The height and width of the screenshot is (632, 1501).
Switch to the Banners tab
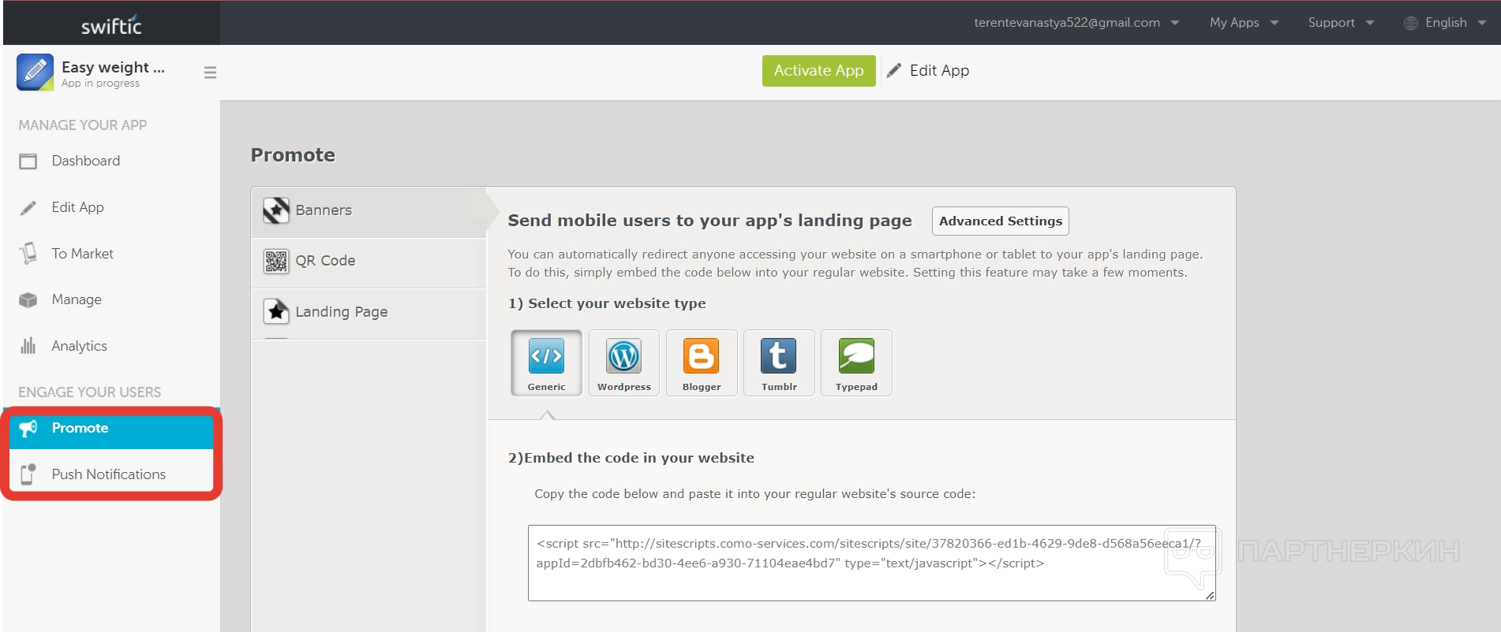[369, 210]
